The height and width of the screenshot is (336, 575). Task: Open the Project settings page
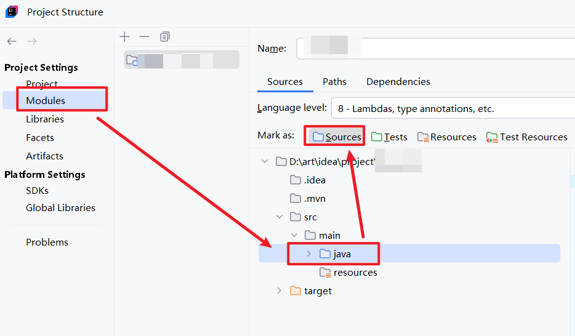(x=42, y=84)
